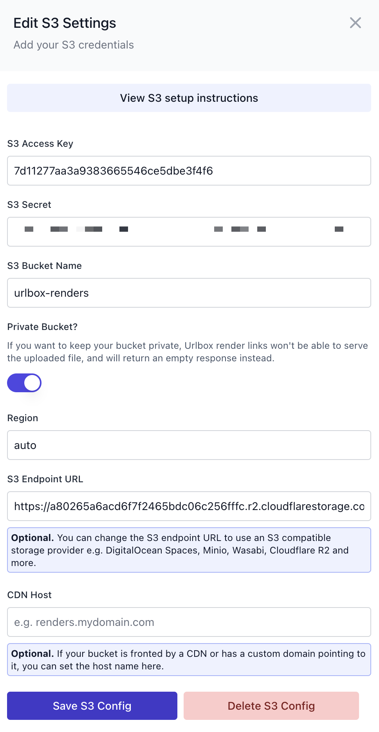Screen dimensions: 379x732
Task: Focus the S3 Endpoint URL input
Action: (x=189, y=506)
